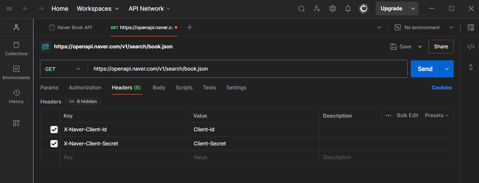Click the Client-Secret value cell

(x=254, y=144)
